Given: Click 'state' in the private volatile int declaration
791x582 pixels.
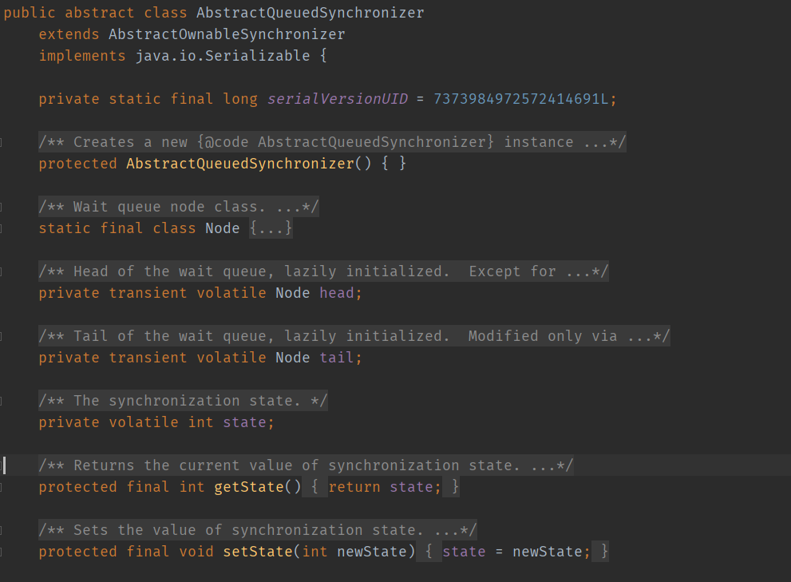Looking at the screenshot, I should [x=245, y=422].
